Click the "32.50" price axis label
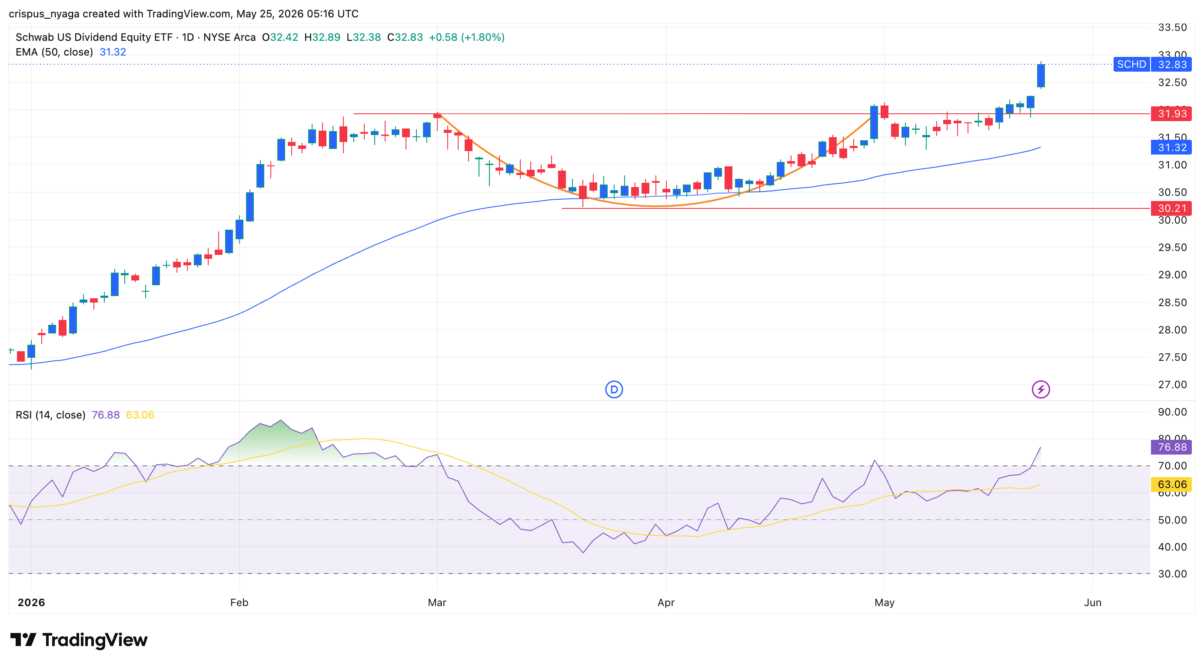 (x=1172, y=82)
